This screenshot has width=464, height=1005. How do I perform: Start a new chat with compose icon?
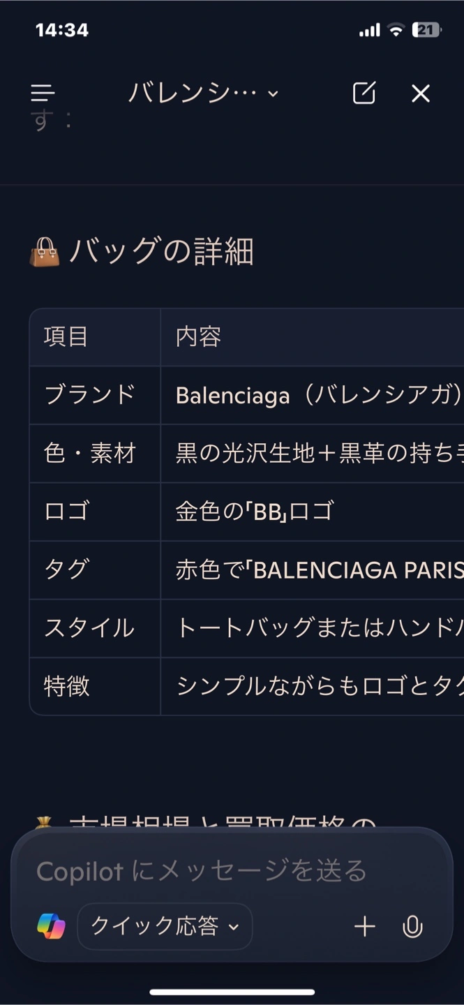coord(364,93)
